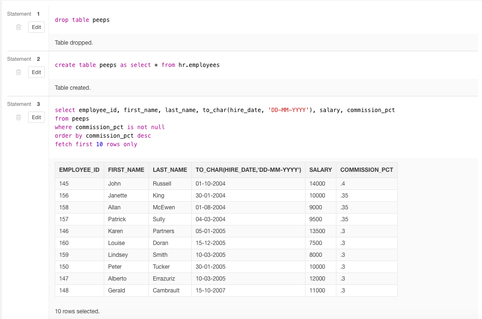Click employee ID cell 148
Image resolution: width=482 pixels, height=319 pixels.
79,291
